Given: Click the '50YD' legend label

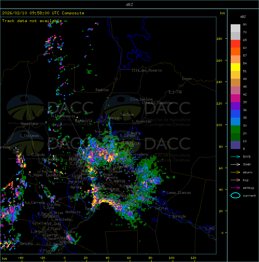Looking at the screenshot, I should click(x=247, y=157).
